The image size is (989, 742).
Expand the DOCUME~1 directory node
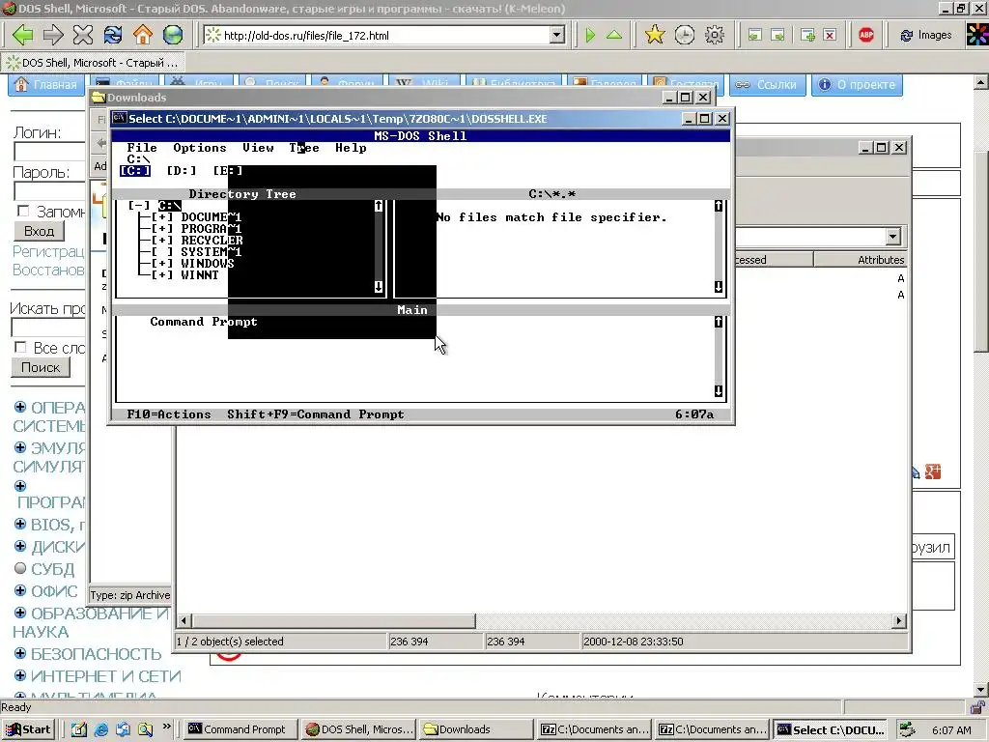pos(162,217)
